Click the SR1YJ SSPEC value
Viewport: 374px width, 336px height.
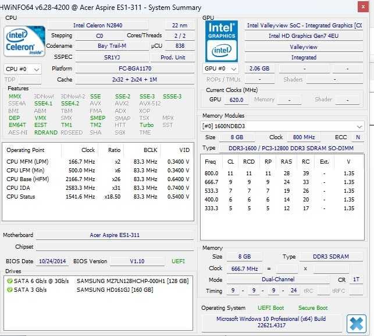112,58
